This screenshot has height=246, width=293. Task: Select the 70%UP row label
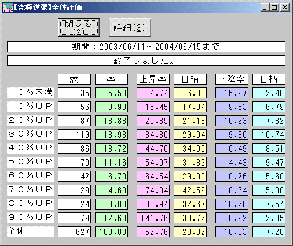[x=30, y=190]
